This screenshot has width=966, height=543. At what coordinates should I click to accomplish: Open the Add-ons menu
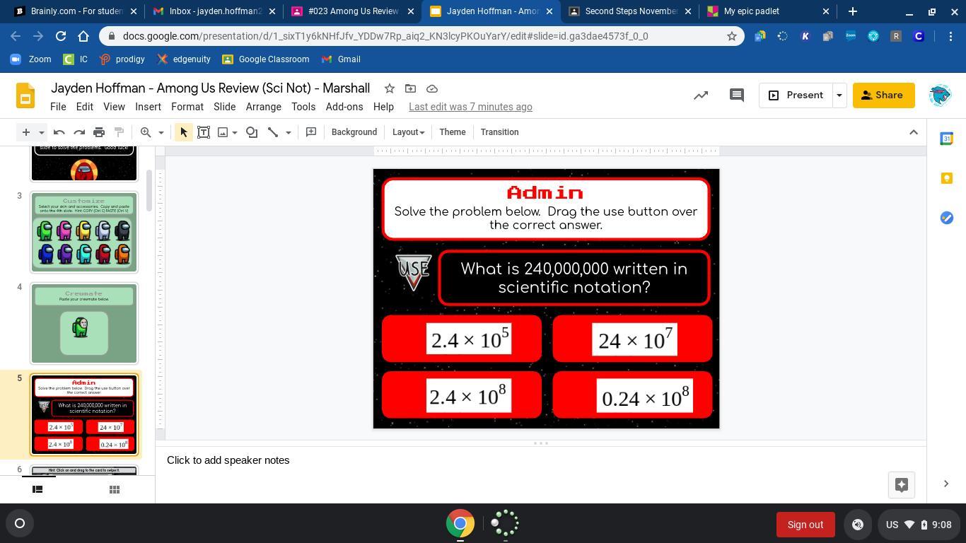[344, 107]
